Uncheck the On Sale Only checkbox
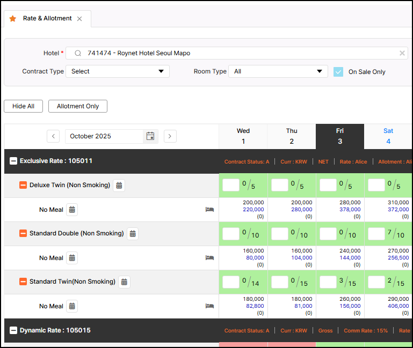The width and height of the screenshot is (413, 348). click(x=338, y=72)
